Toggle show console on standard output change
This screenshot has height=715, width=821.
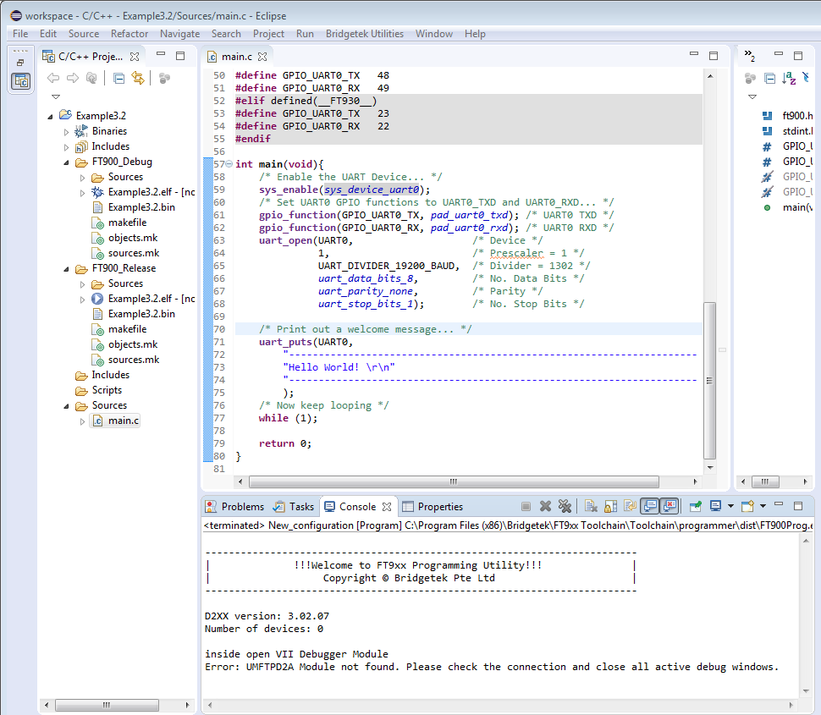(x=650, y=506)
